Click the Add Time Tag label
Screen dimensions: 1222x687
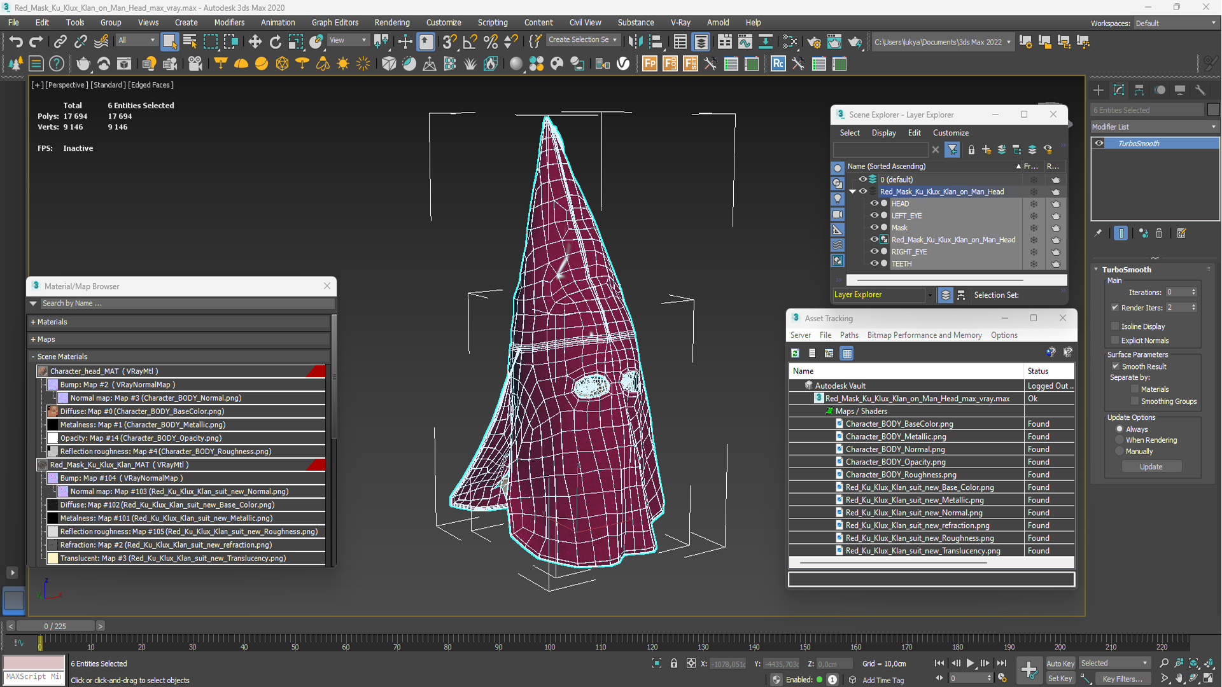pos(883,680)
